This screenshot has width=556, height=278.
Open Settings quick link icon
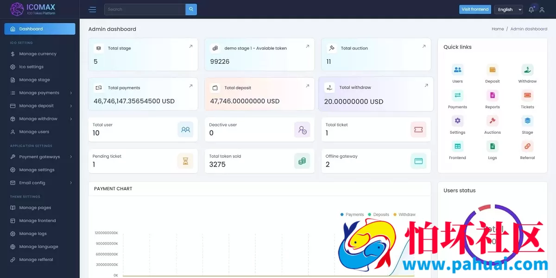point(457,121)
